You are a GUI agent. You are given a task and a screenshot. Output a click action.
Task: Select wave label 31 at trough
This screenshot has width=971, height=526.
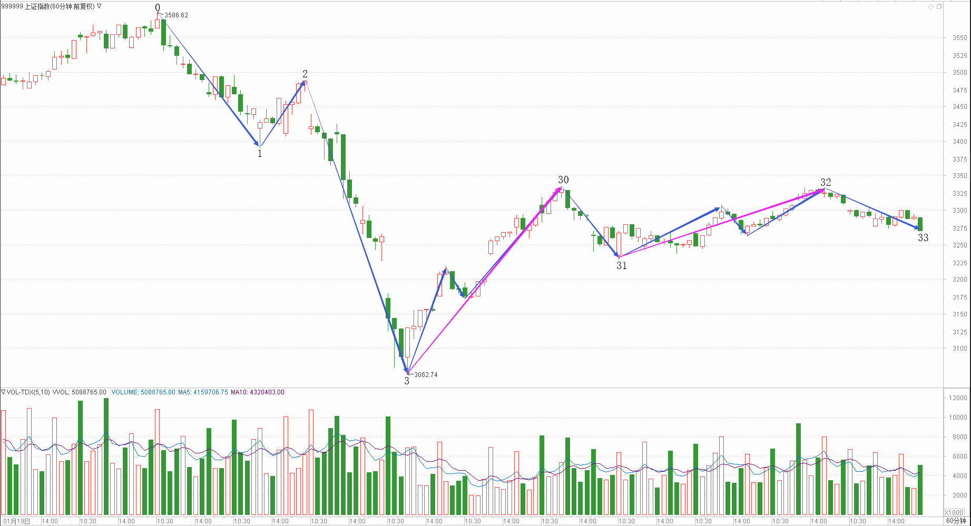point(622,266)
